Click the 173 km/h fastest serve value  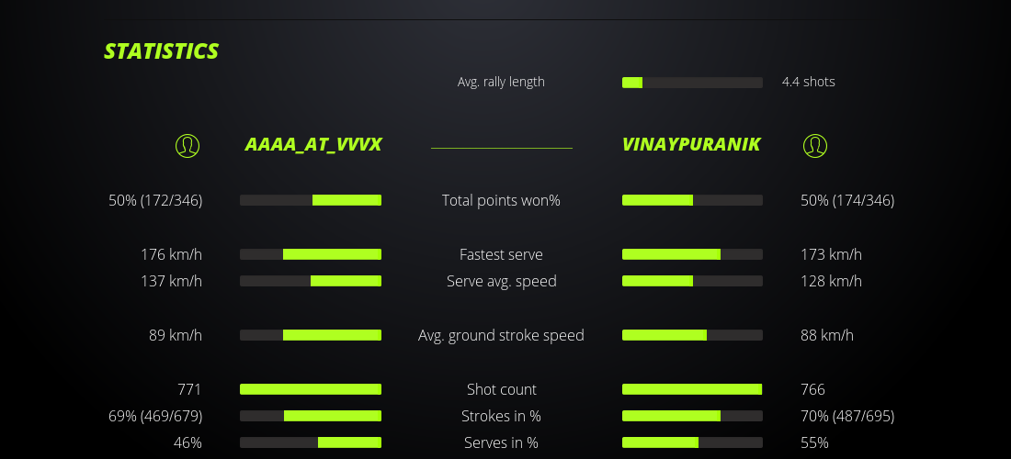[x=831, y=254]
